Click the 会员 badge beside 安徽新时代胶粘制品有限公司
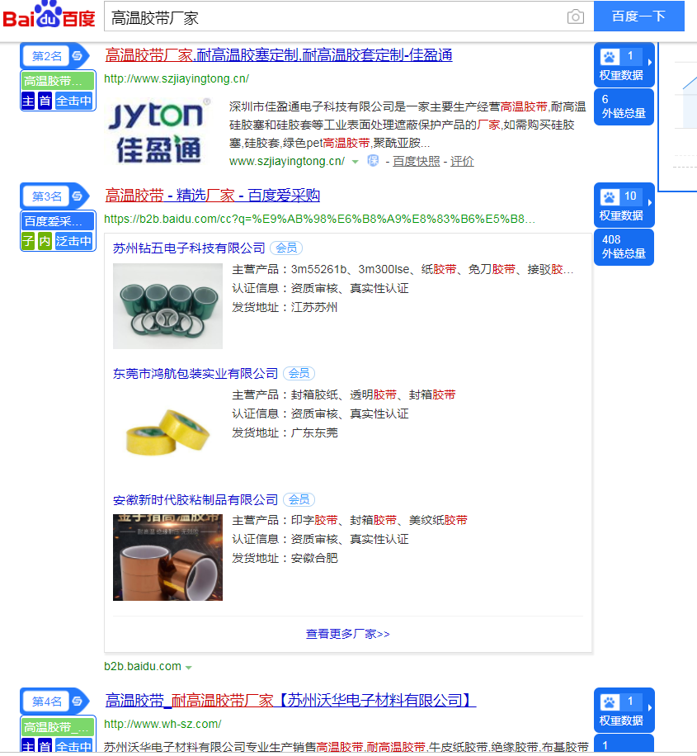 pos(299,500)
